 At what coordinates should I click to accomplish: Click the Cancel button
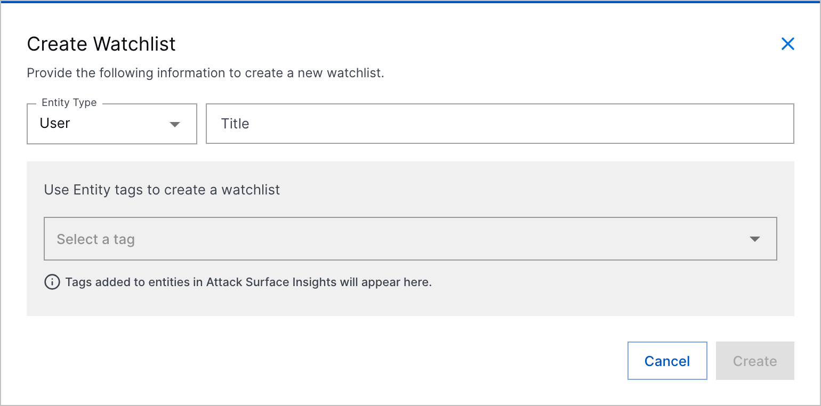click(x=667, y=361)
